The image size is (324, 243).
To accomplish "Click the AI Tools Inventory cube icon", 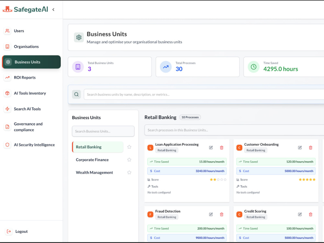I will pyautogui.click(x=7, y=93).
